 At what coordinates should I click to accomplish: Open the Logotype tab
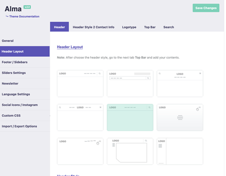point(129,27)
